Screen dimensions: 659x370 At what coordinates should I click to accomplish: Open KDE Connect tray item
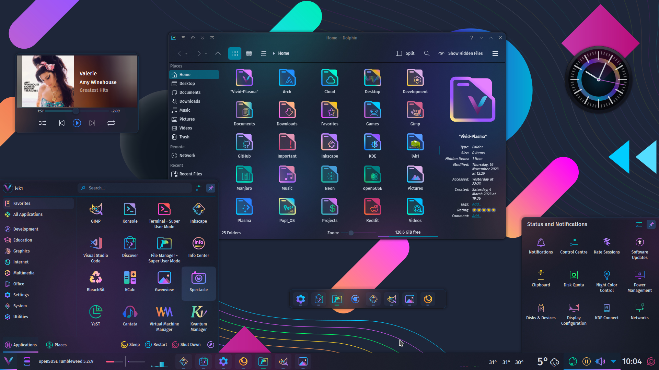click(x=607, y=311)
